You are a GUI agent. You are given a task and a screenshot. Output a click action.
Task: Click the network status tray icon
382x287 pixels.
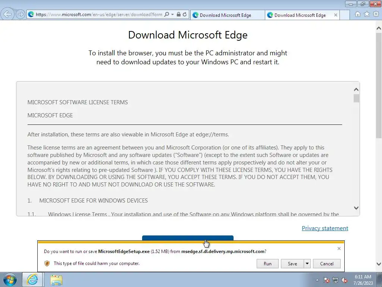click(x=335, y=280)
